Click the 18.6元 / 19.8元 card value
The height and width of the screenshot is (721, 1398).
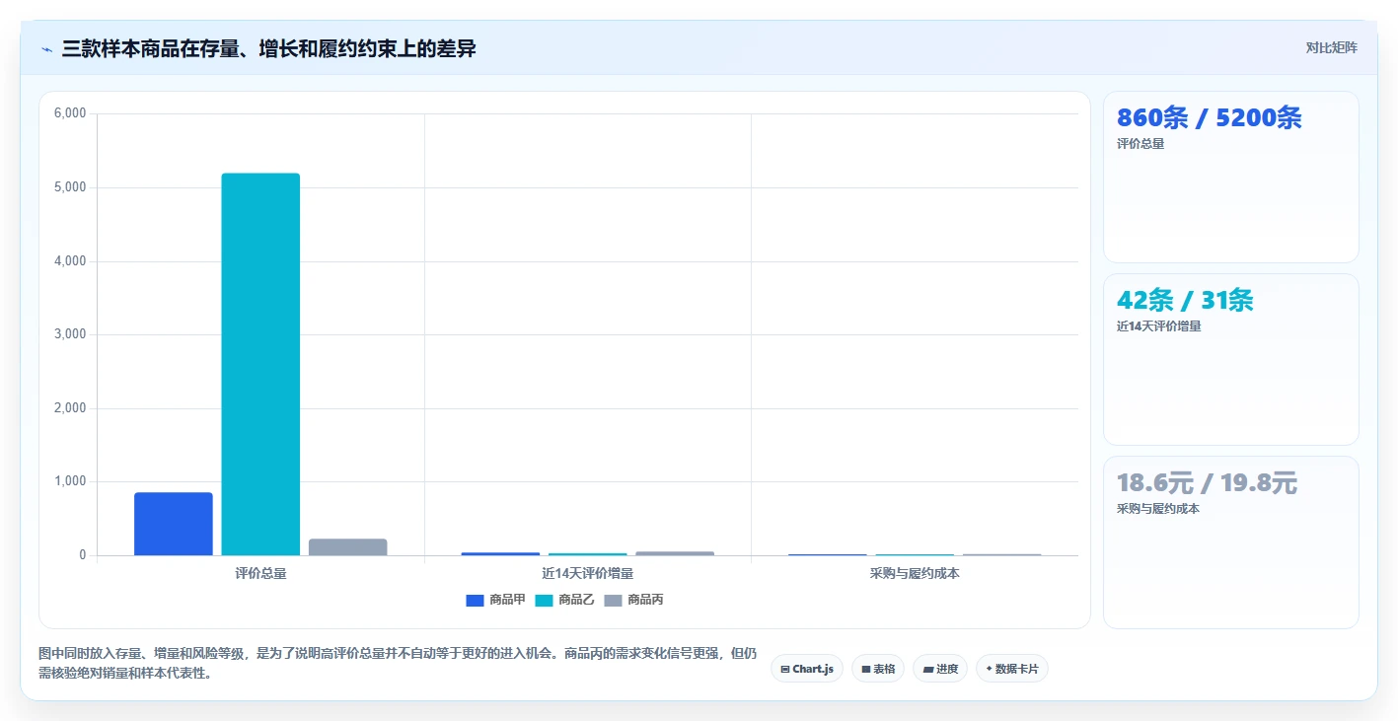point(1207,482)
